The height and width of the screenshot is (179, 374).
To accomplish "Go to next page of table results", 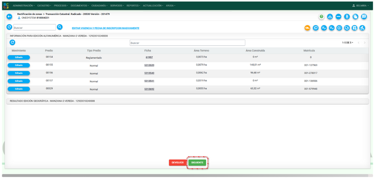I will click(x=365, y=43).
